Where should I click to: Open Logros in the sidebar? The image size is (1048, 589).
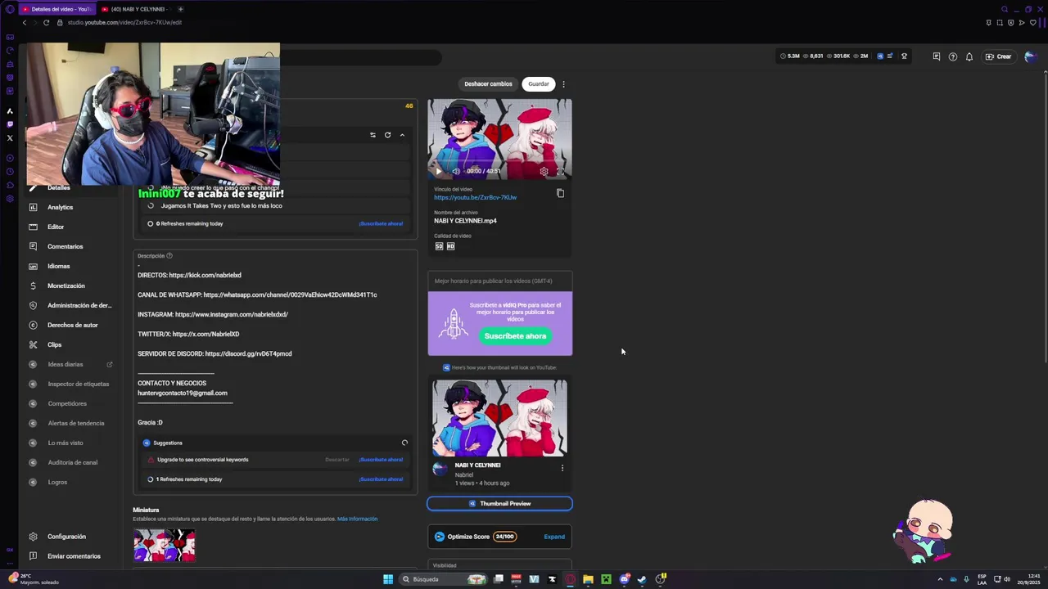coord(57,482)
